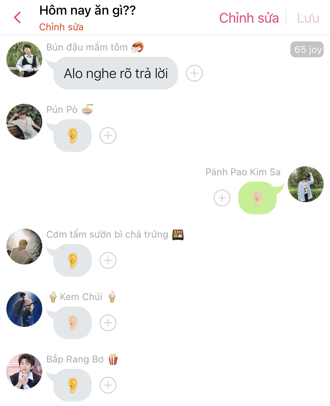
Task: Select the green ear emoji bubble
Action: [x=257, y=198]
